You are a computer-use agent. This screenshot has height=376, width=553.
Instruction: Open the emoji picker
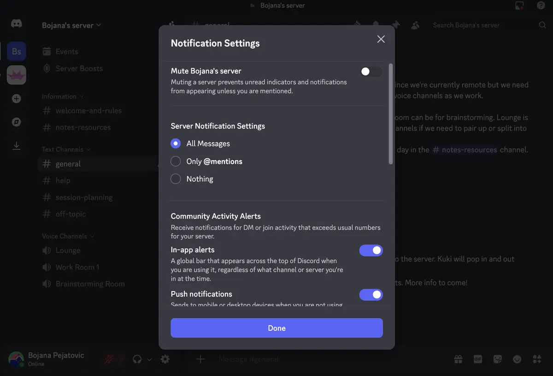[x=517, y=359]
